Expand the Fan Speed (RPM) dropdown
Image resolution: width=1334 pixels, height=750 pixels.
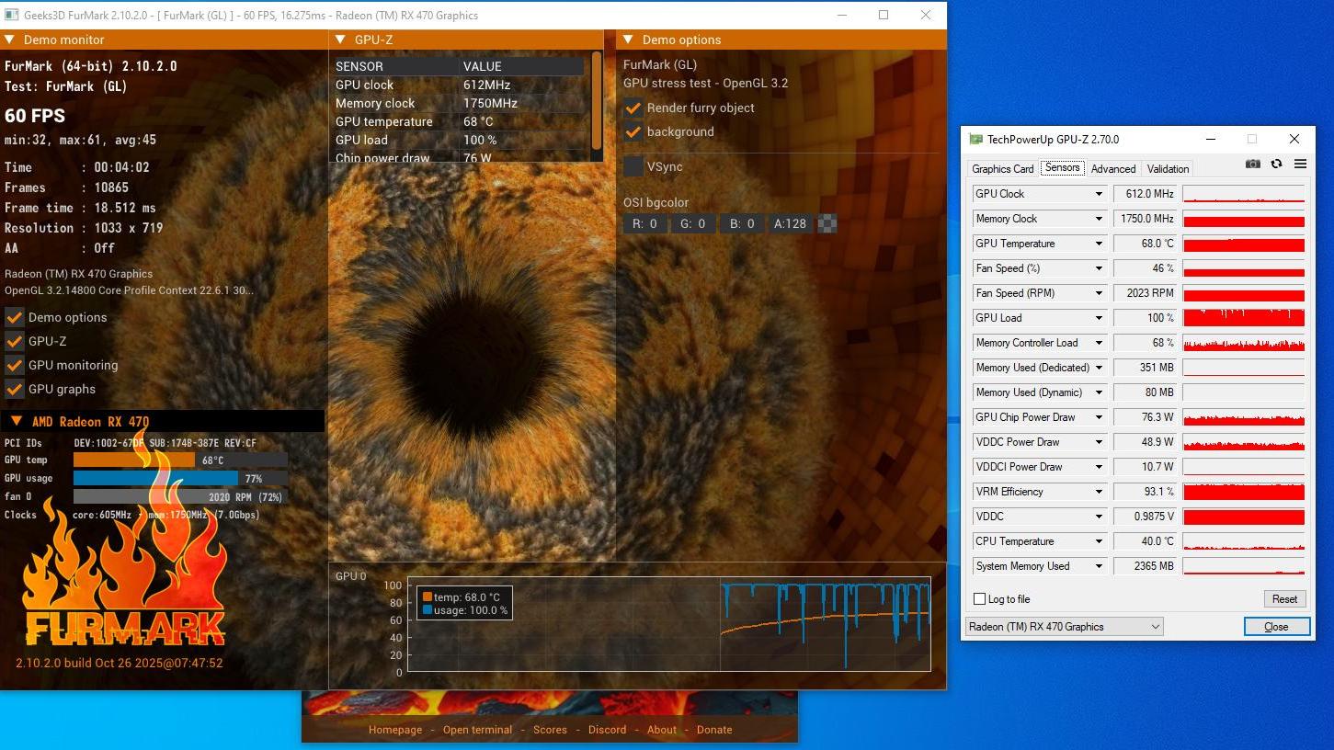click(x=1099, y=293)
